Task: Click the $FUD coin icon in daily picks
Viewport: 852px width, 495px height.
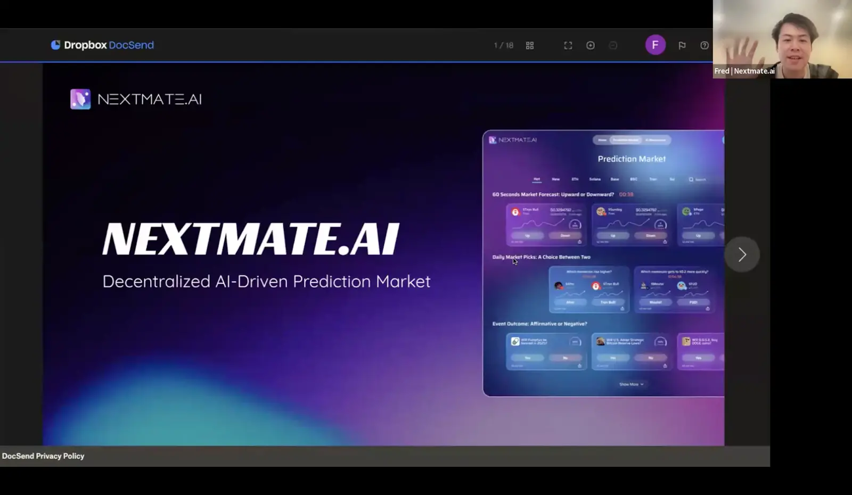Action: (x=682, y=286)
